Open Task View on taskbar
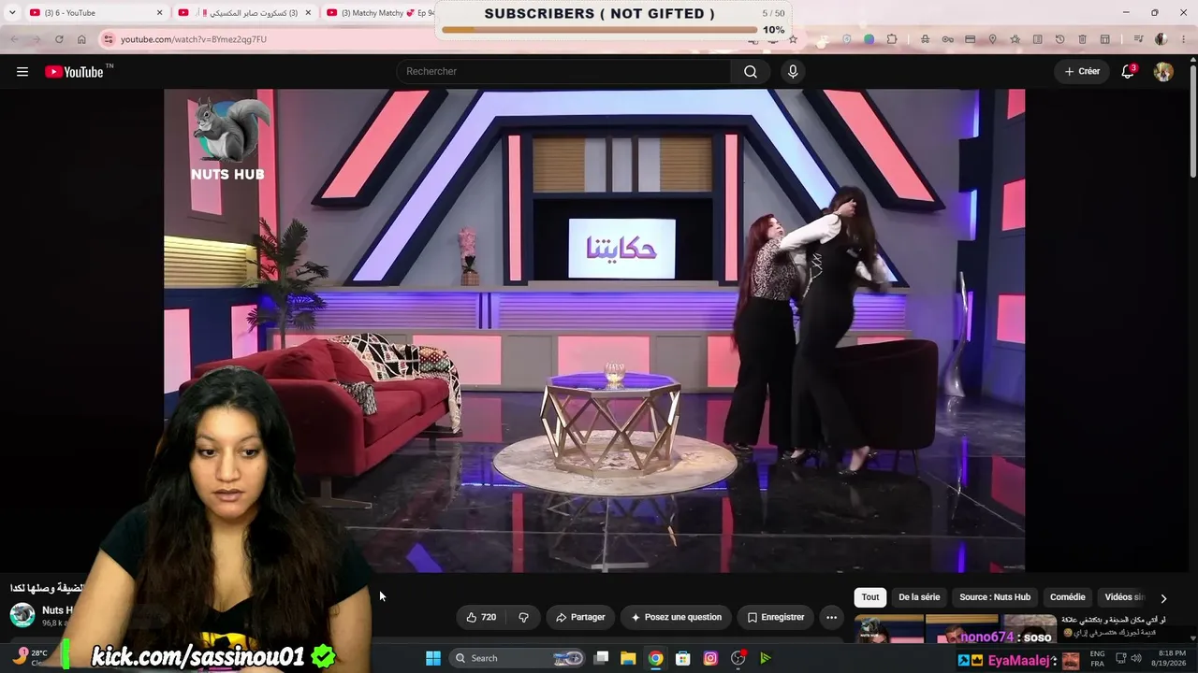This screenshot has height=673, width=1198. pyautogui.click(x=601, y=658)
